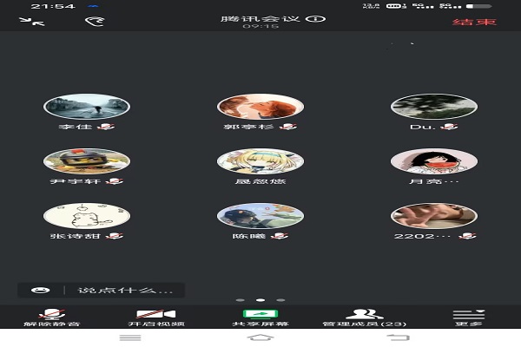The image size is (521, 347).
Task: Switch audio output with the earpiece icon
Action: (x=92, y=21)
